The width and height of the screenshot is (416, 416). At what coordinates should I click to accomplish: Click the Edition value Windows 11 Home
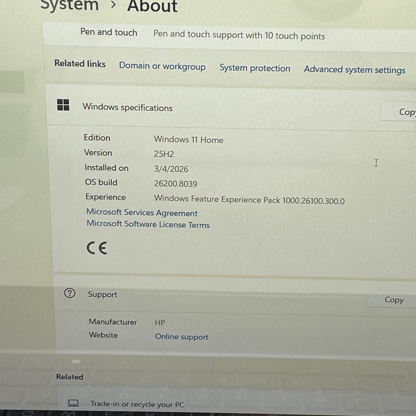(189, 140)
